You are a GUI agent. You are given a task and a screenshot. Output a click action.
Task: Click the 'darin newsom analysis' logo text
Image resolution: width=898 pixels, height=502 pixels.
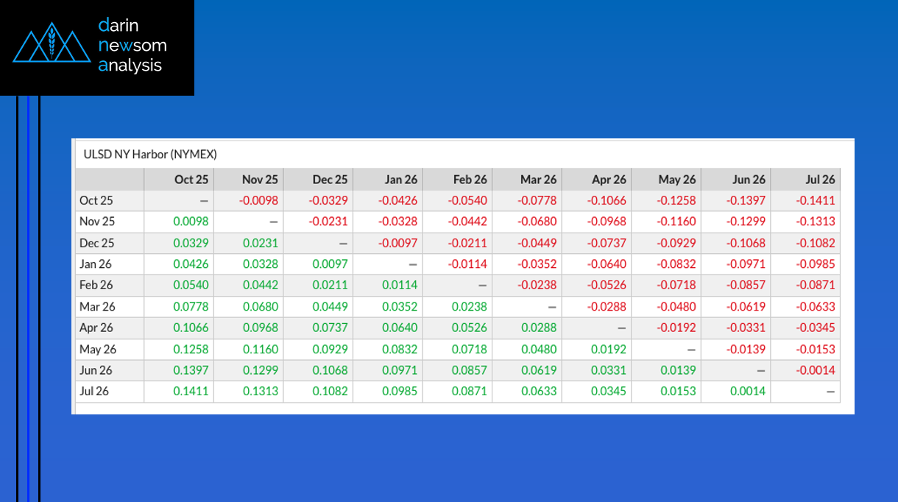point(132,46)
